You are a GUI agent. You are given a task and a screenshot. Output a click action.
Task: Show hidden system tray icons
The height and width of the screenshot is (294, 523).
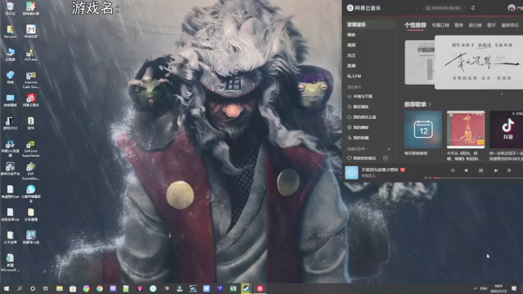475,288
